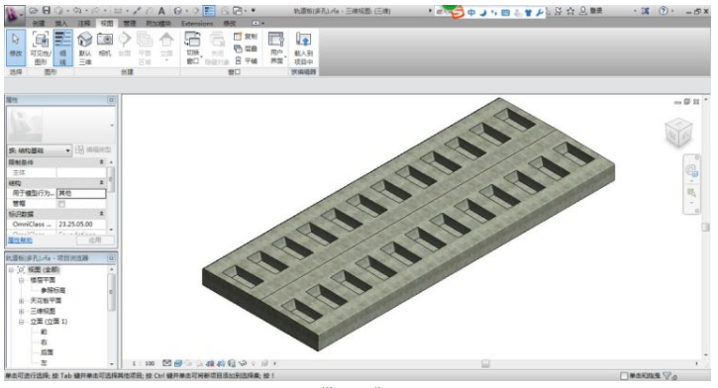Image resolution: width=718 pixels, height=388 pixels.
Task: Click the Project Browser vertical scrollbar
Action: tap(111, 293)
